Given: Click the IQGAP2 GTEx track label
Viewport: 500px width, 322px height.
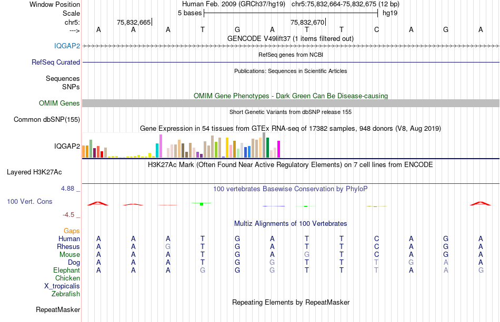Looking at the screenshot, I should (x=67, y=146).
